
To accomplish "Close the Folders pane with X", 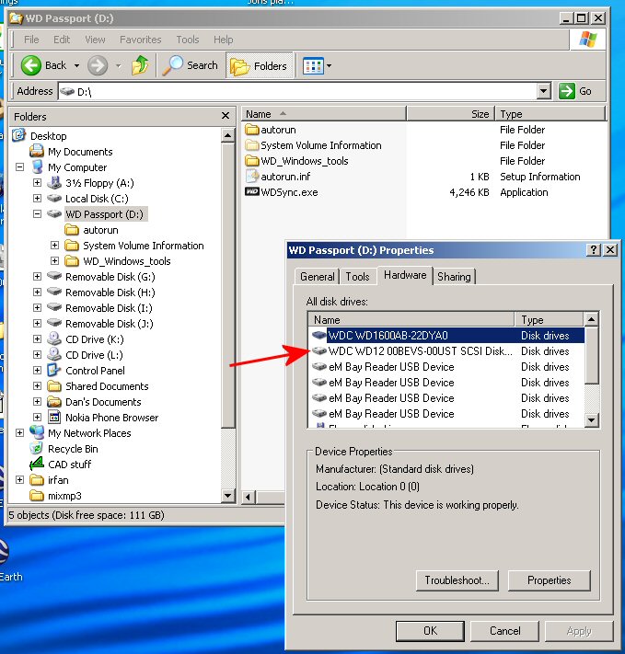I will pos(226,116).
